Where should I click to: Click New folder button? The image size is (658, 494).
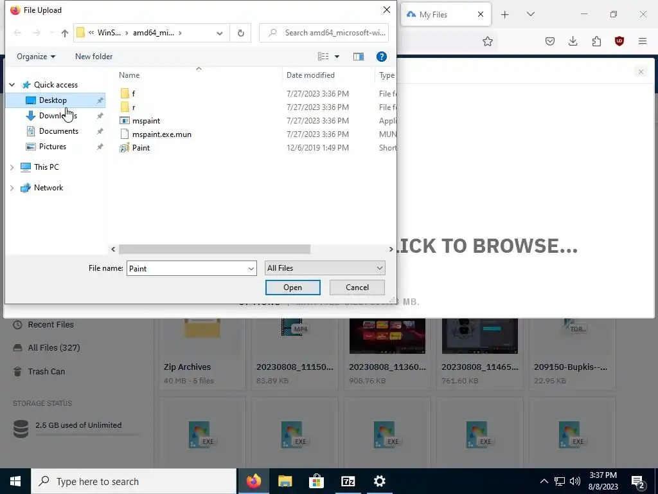point(94,57)
